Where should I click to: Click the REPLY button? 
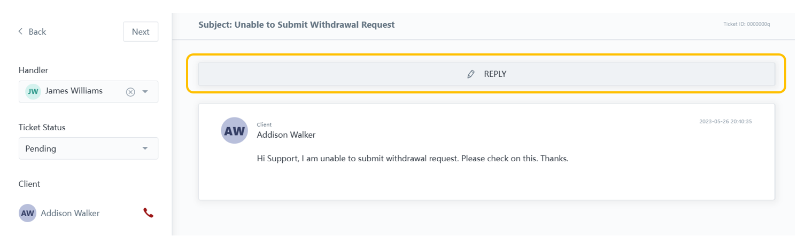(x=495, y=74)
